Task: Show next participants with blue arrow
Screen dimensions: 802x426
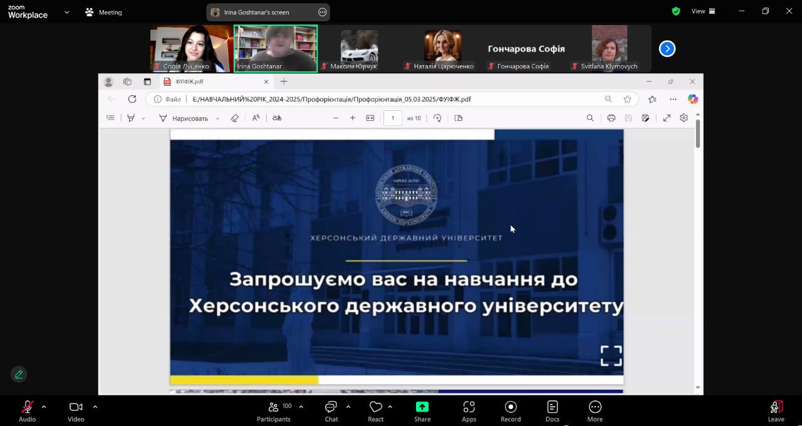Action: tap(667, 48)
